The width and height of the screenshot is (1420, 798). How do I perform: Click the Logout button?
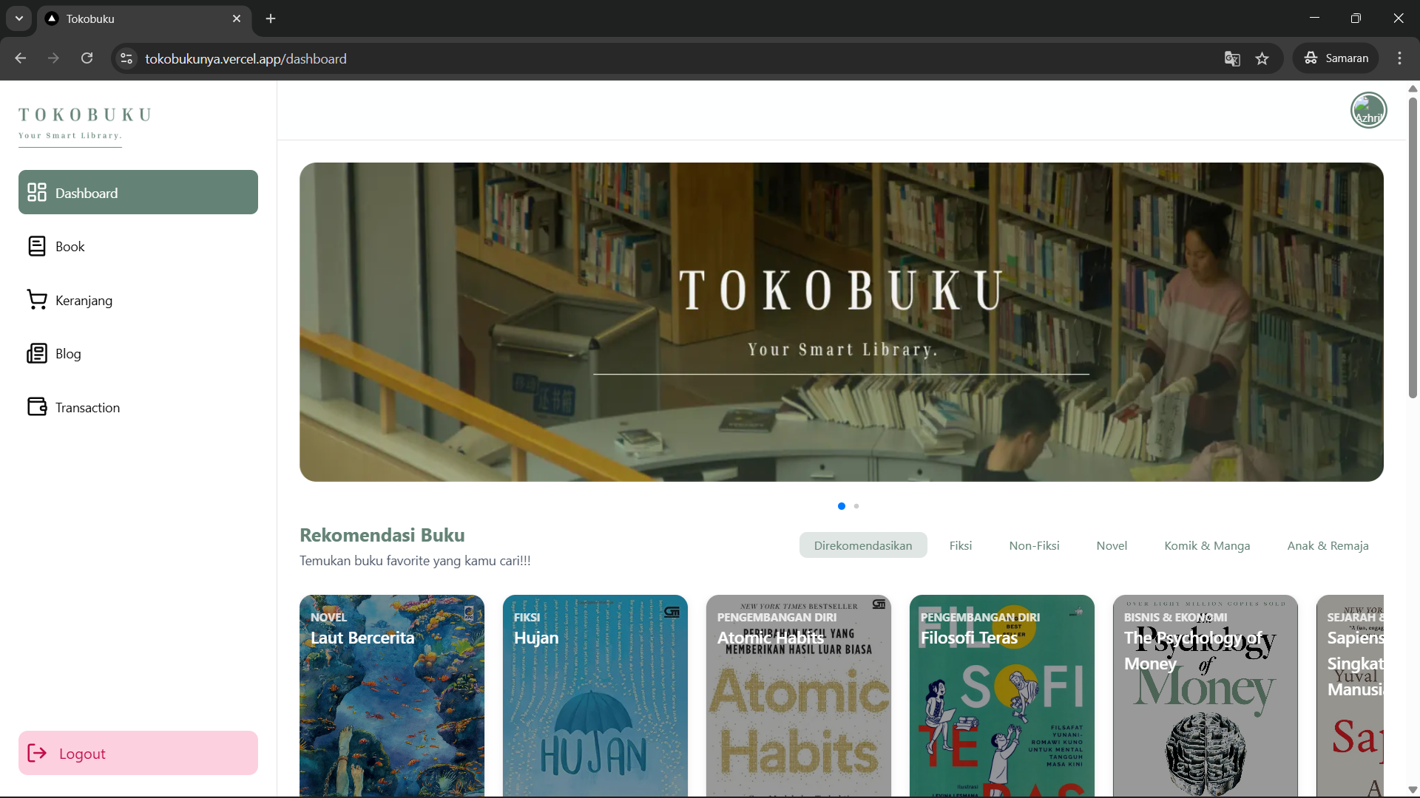[138, 753]
